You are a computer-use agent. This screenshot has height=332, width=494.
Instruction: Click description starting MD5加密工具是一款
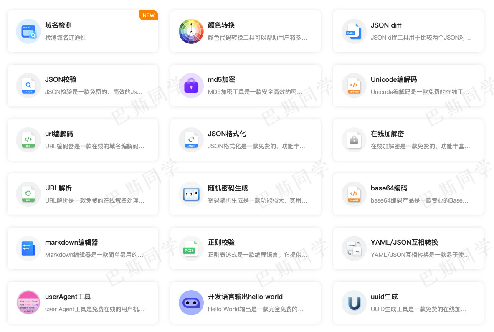[x=255, y=92]
